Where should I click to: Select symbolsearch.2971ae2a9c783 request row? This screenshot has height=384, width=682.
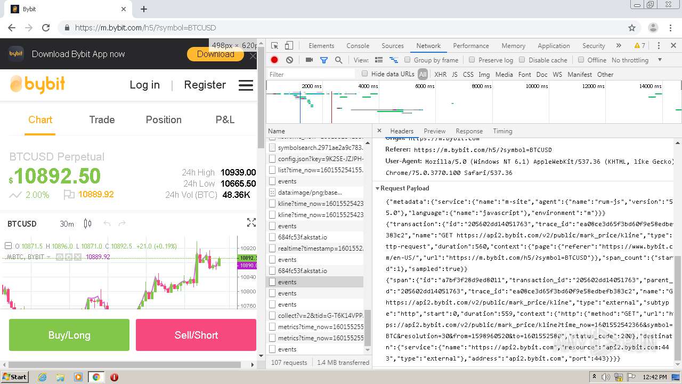point(315,147)
